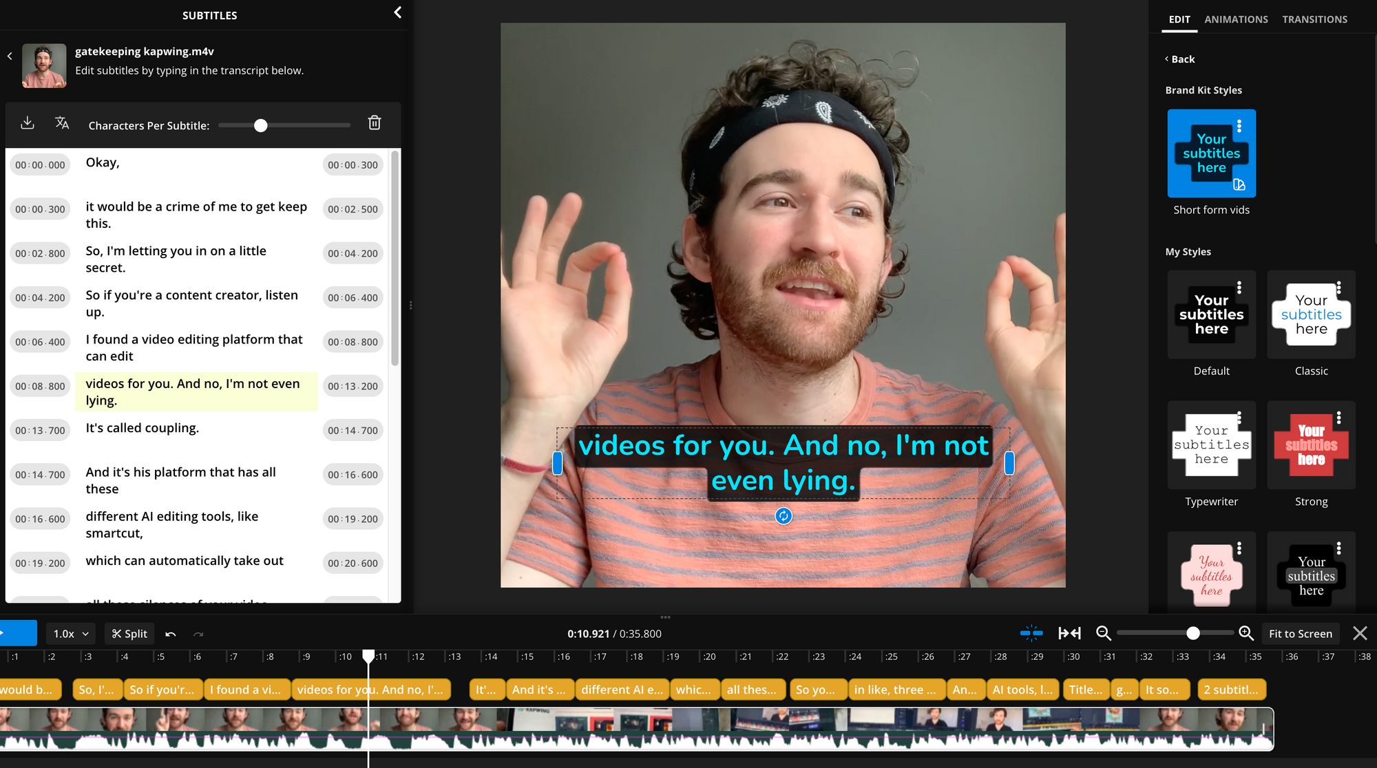Click the undo arrow in timeline toolbar
1377x768 pixels.
(x=171, y=634)
